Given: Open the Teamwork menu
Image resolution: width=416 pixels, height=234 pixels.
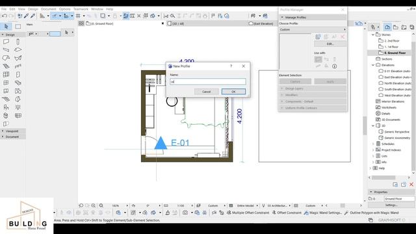Looking at the screenshot, I should tap(81, 9).
